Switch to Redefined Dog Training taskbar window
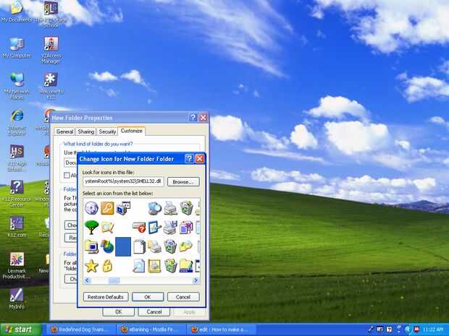This screenshot has height=336, width=449. (x=82, y=329)
